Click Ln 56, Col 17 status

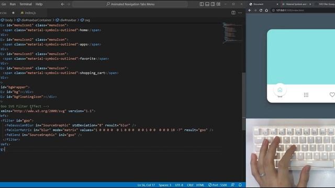[x=146, y=185]
